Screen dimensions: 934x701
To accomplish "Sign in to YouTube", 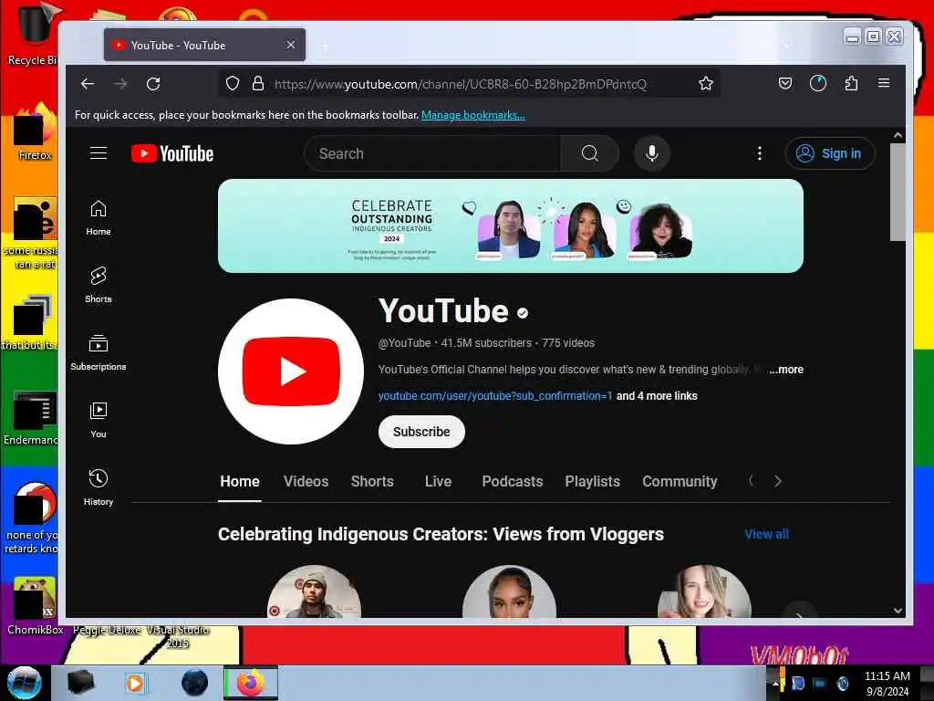I will pyautogui.click(x=830, y=153).
